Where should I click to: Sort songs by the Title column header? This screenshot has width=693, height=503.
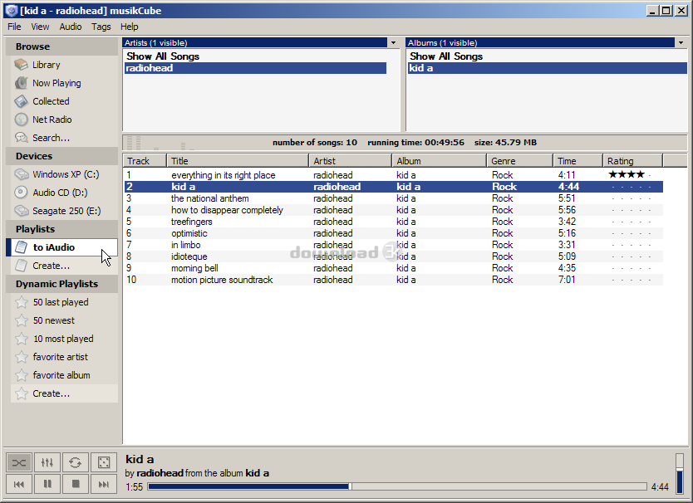(x=238, y=161)
